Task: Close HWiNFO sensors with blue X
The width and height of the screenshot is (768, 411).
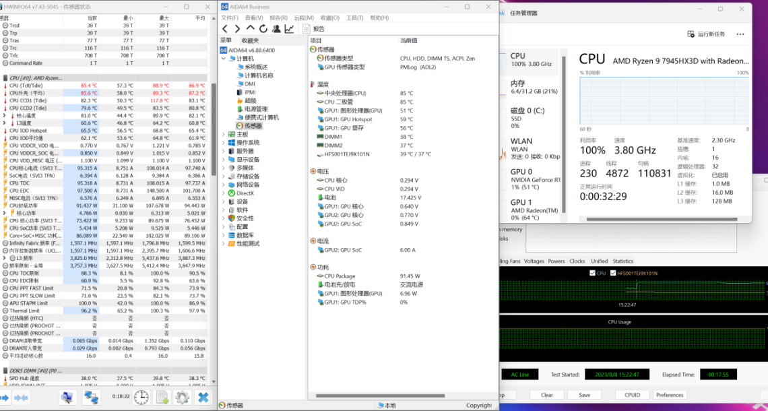Action: pyautogui.click(x=204, y=398)
